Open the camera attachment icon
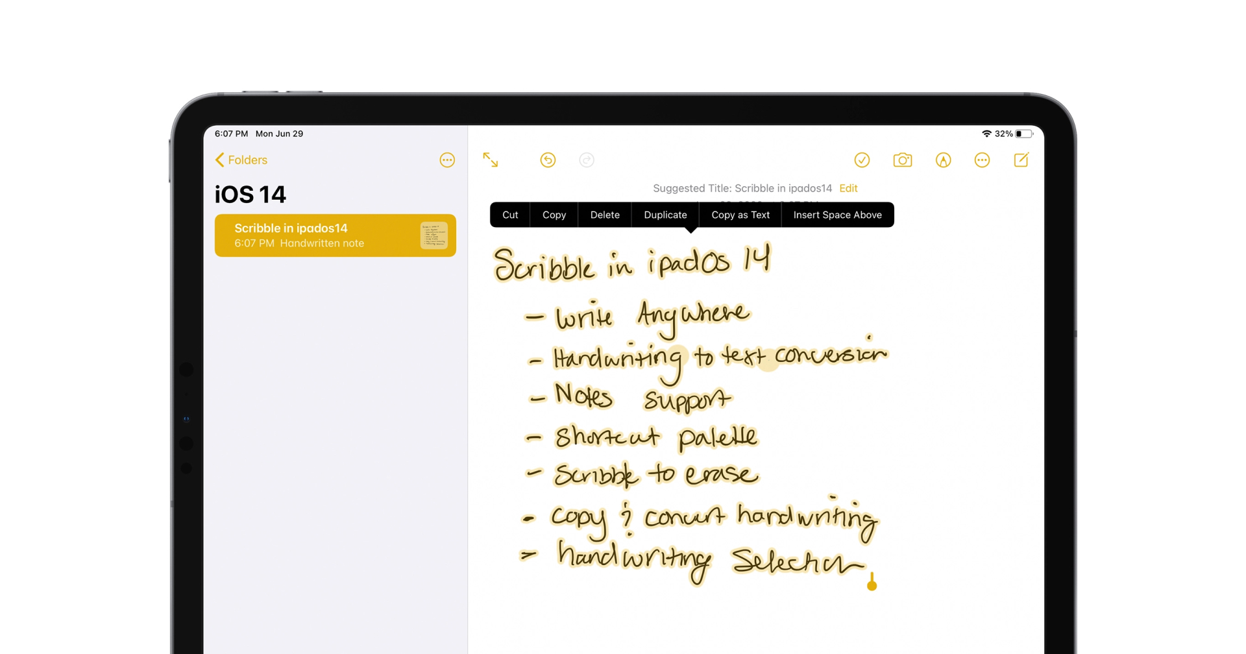 [903, 160]
